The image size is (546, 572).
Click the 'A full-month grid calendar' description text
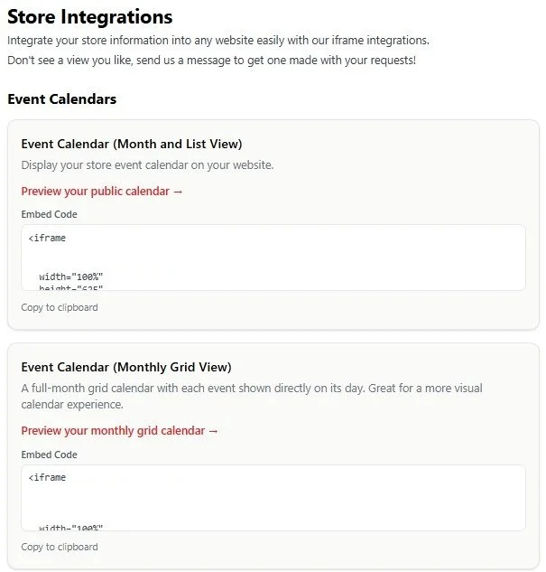252,396
